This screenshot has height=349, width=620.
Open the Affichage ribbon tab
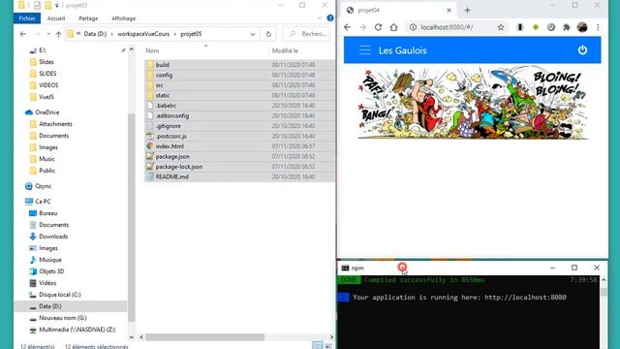(123, 18)
